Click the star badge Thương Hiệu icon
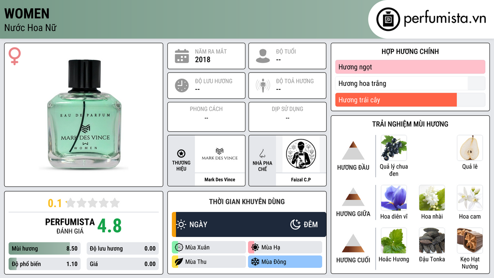This screenshot has width=494, height=278. [181, 153]
